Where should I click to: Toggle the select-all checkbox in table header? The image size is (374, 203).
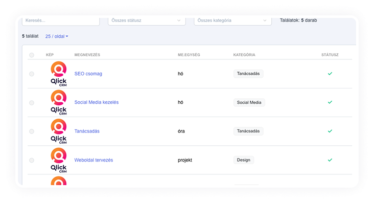32,55
